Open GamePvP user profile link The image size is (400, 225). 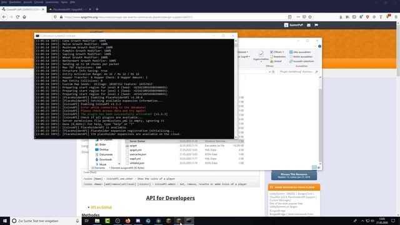click(294, 25)
